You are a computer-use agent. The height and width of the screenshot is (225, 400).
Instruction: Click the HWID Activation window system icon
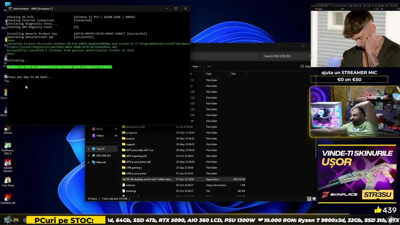point(10,8)
